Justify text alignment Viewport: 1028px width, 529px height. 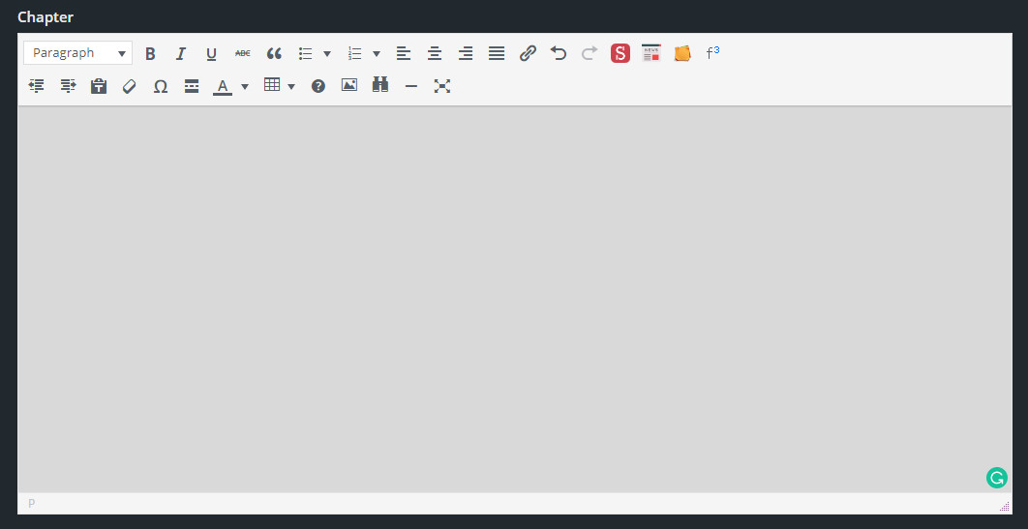(x=497, y=54)
